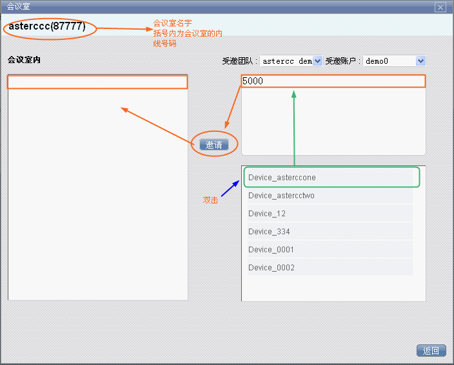Pick Device_334 in the device list
454x365 pixels.
[330, 232]
